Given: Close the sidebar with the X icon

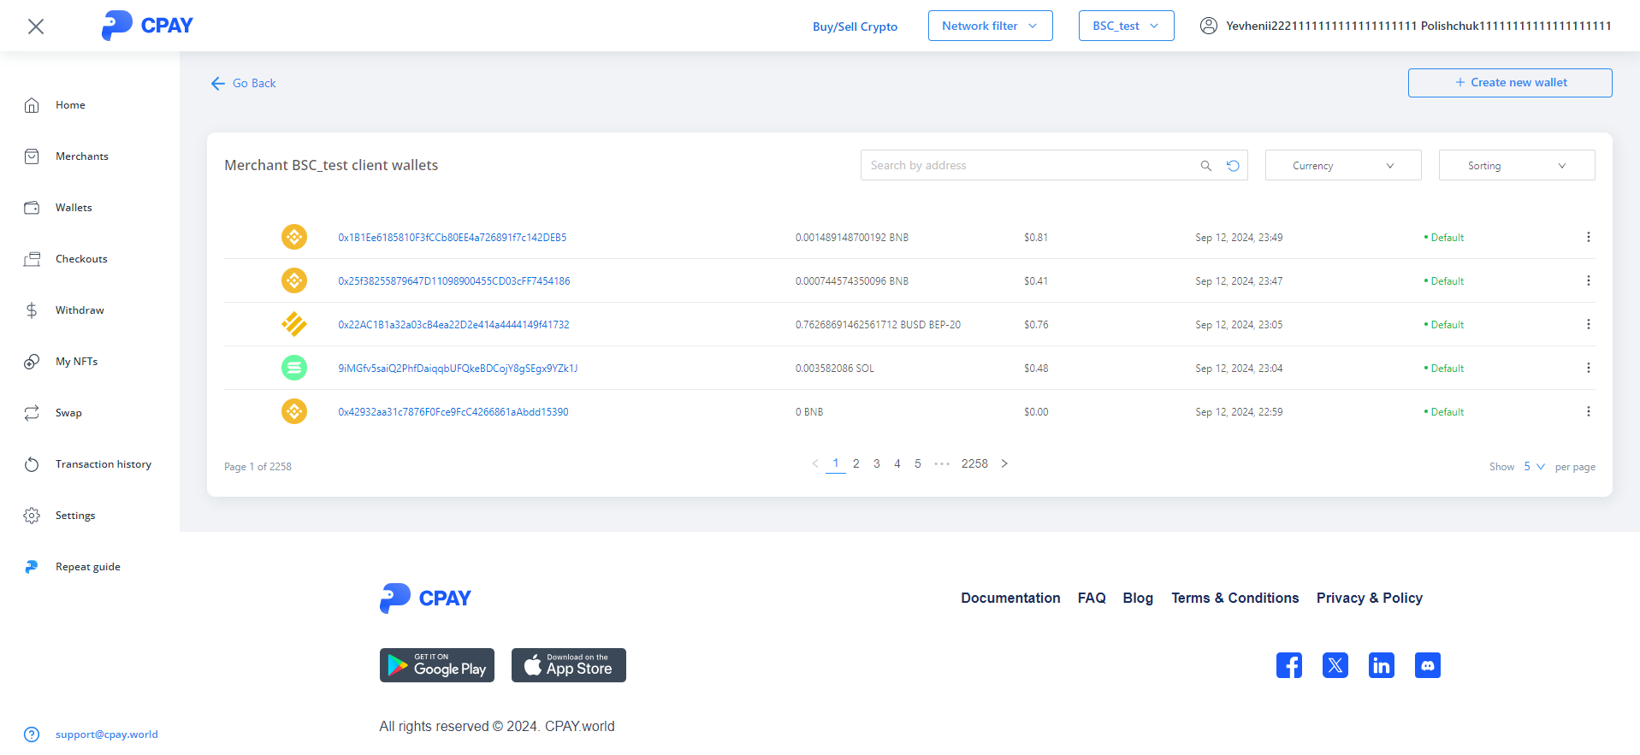Looking at the screenshot, I should point(36,27).
